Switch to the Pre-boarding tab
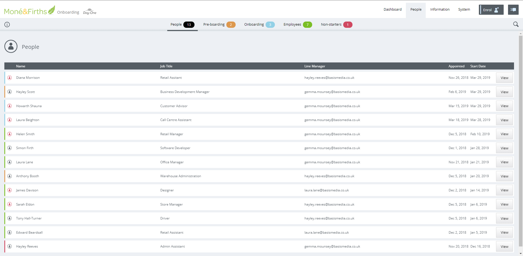The width and height of the screenshot is (523, 256). (219, 25)
